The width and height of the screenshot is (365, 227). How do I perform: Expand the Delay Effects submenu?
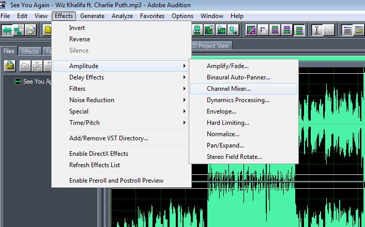121,77
